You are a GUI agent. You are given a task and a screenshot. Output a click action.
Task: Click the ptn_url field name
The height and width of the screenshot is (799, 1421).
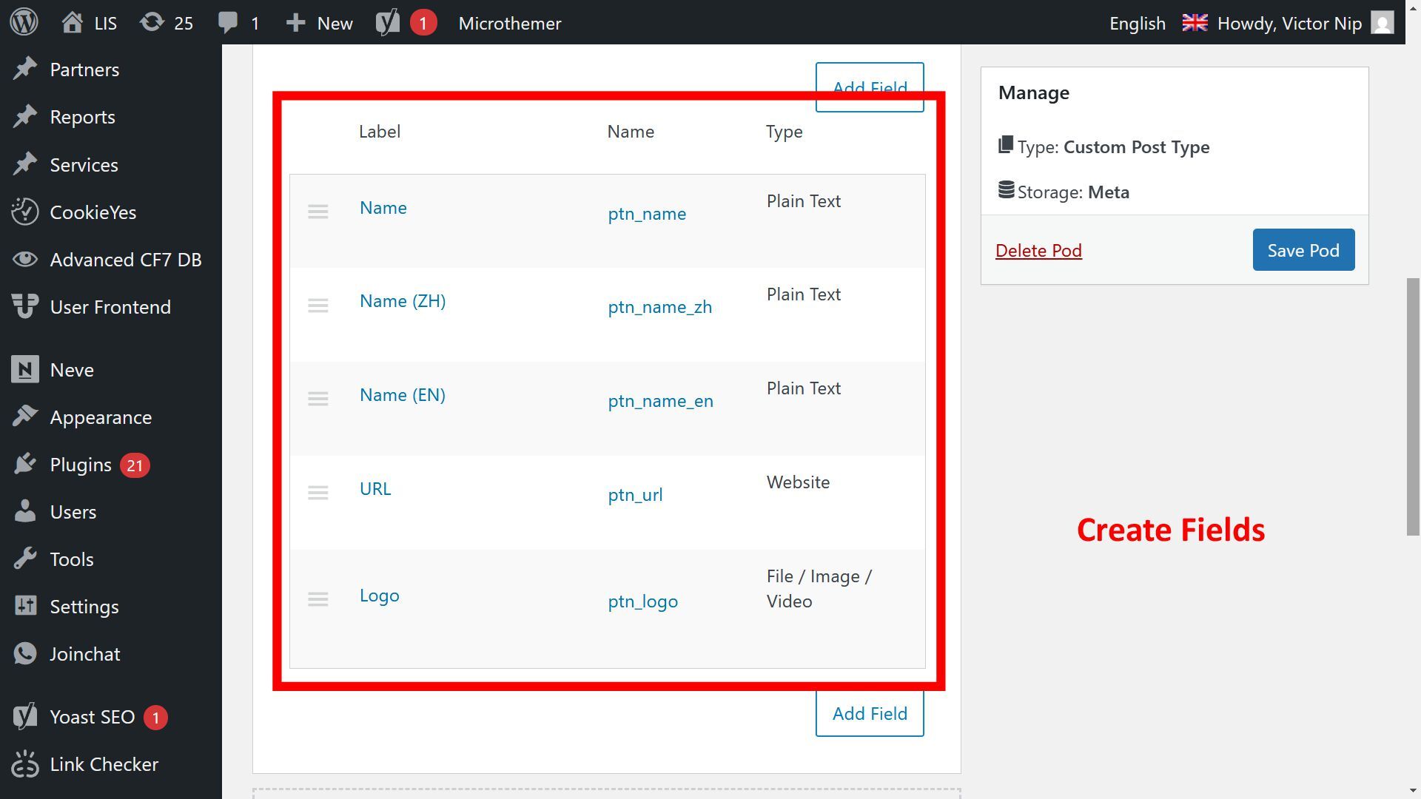635,495
